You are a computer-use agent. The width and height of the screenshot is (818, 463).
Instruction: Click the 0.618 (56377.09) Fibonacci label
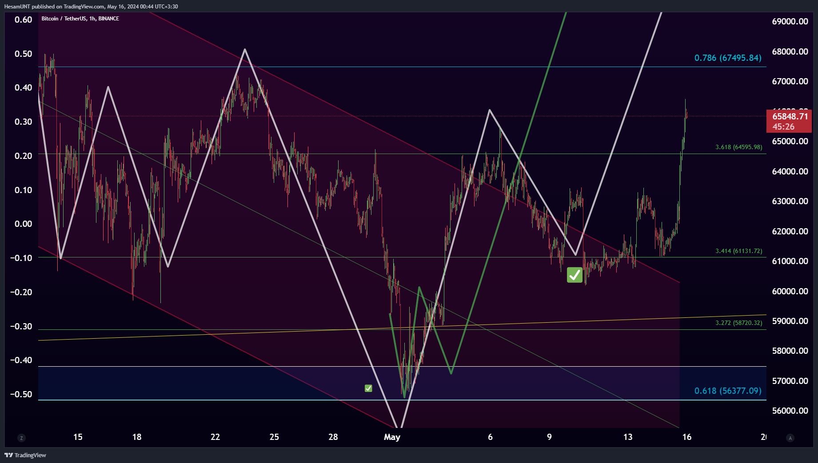click(x=728, y=391)
